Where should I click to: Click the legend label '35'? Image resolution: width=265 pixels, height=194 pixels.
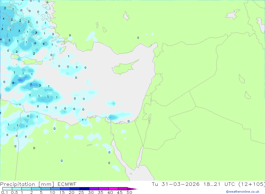(100, 192)
